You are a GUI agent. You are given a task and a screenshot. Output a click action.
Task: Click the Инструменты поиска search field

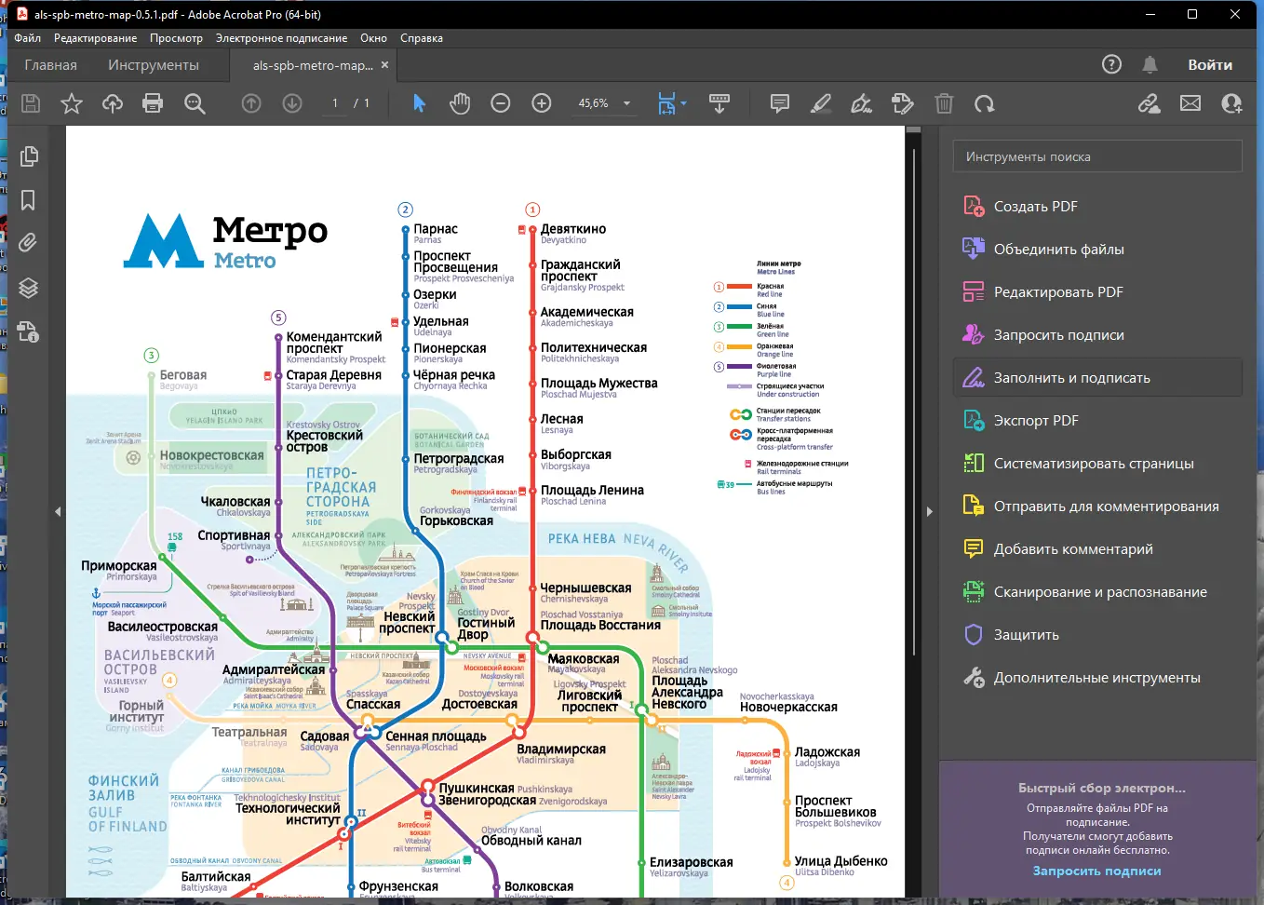coord(1096,156)
